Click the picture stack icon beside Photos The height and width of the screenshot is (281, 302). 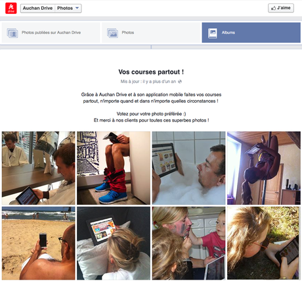(112, 33)
